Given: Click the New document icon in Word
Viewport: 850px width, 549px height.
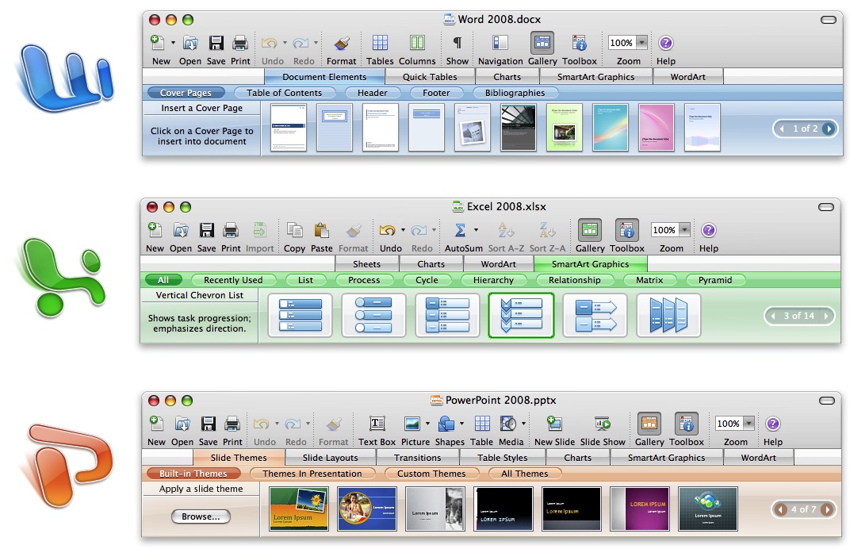Looking at the screenshot, I should click(x=158, y=43).
